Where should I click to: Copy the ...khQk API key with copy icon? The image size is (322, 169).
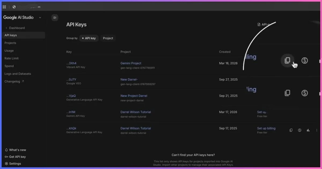coord(291,130)
